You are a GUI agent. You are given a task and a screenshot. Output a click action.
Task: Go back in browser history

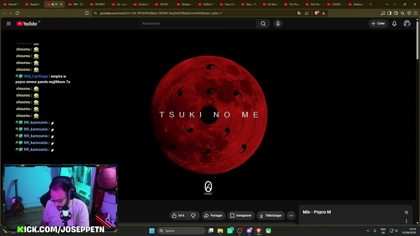tap(4, 13)
